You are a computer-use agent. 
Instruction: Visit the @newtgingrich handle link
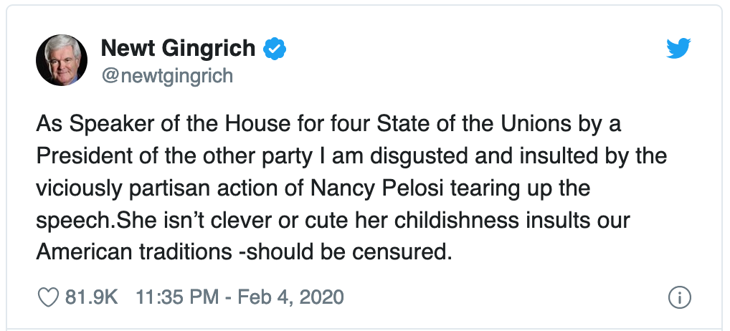(x=166, y=75)
